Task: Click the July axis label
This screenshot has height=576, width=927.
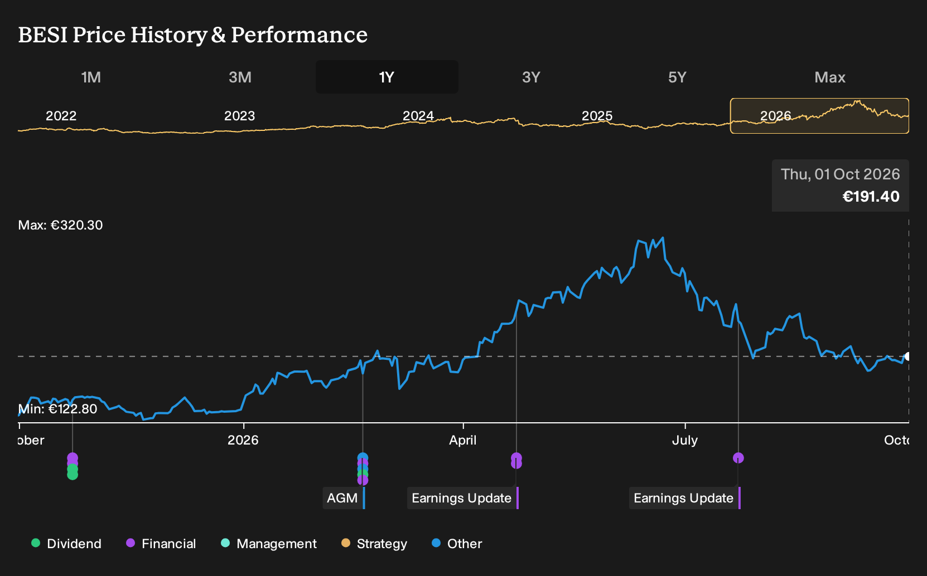Action: click(x=685, y=440)
